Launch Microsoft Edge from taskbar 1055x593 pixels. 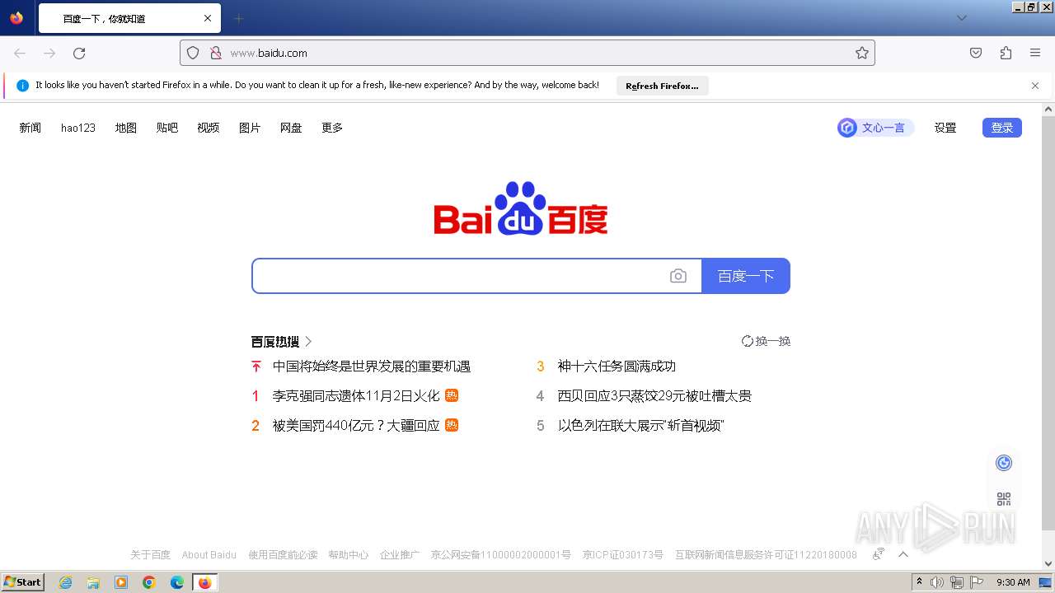click(x=177, y=582)
